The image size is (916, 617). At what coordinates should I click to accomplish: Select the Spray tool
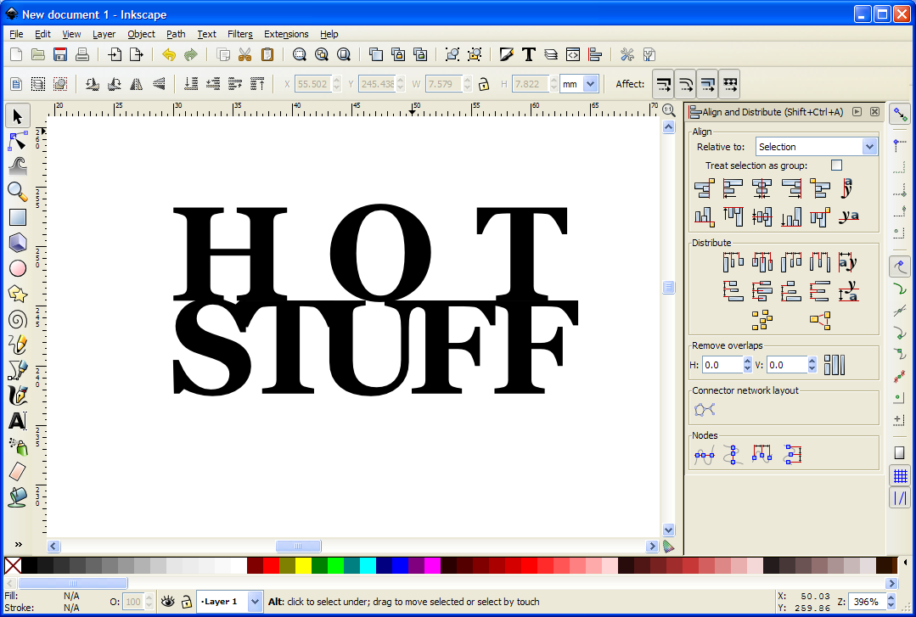18,446
